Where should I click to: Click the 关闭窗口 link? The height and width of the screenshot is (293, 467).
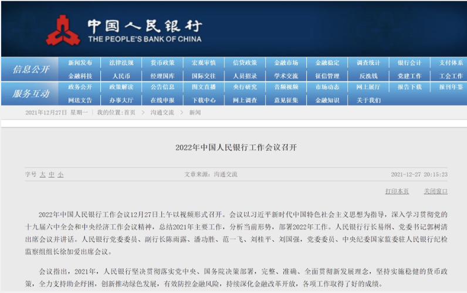(435, 191)
